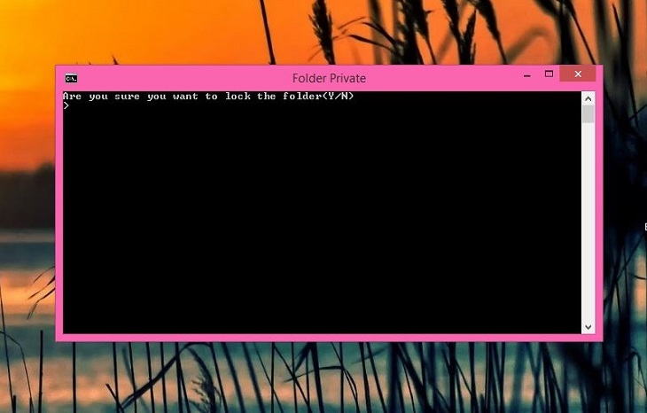This screenshot has width=647, height=413.
Task: Click the scrollbar down arrow
Action: click(588, 327)
